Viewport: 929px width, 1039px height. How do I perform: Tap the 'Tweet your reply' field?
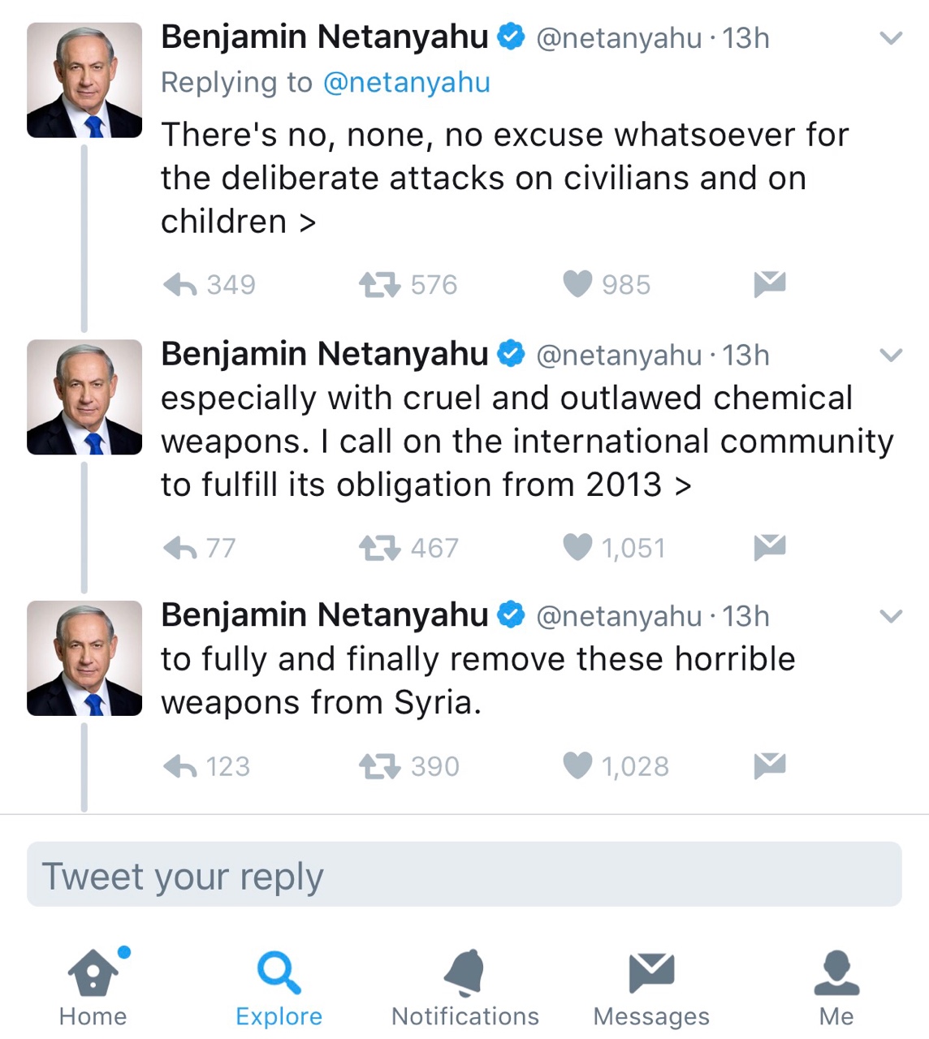point(464,875)
